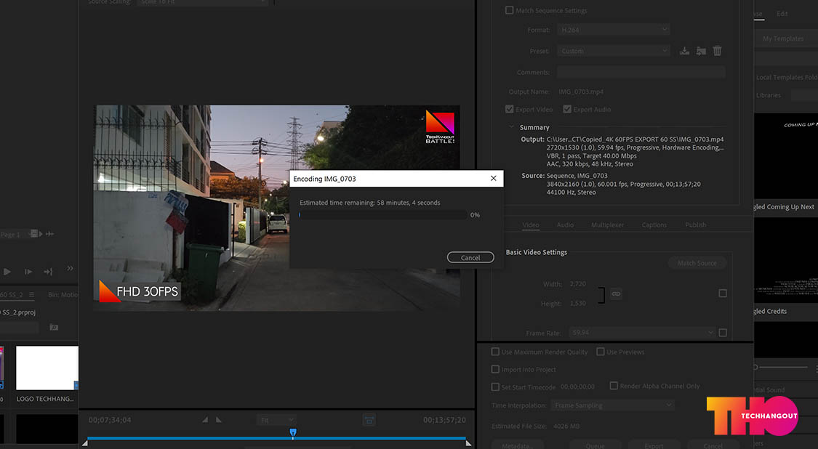Click the IMG_0703.mp4 output name link
The height and width of the screenshot is (449, 818).
[x=581, y=92]
